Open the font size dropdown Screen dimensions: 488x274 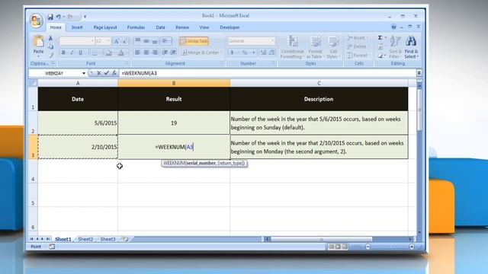[x=108, y=41]
